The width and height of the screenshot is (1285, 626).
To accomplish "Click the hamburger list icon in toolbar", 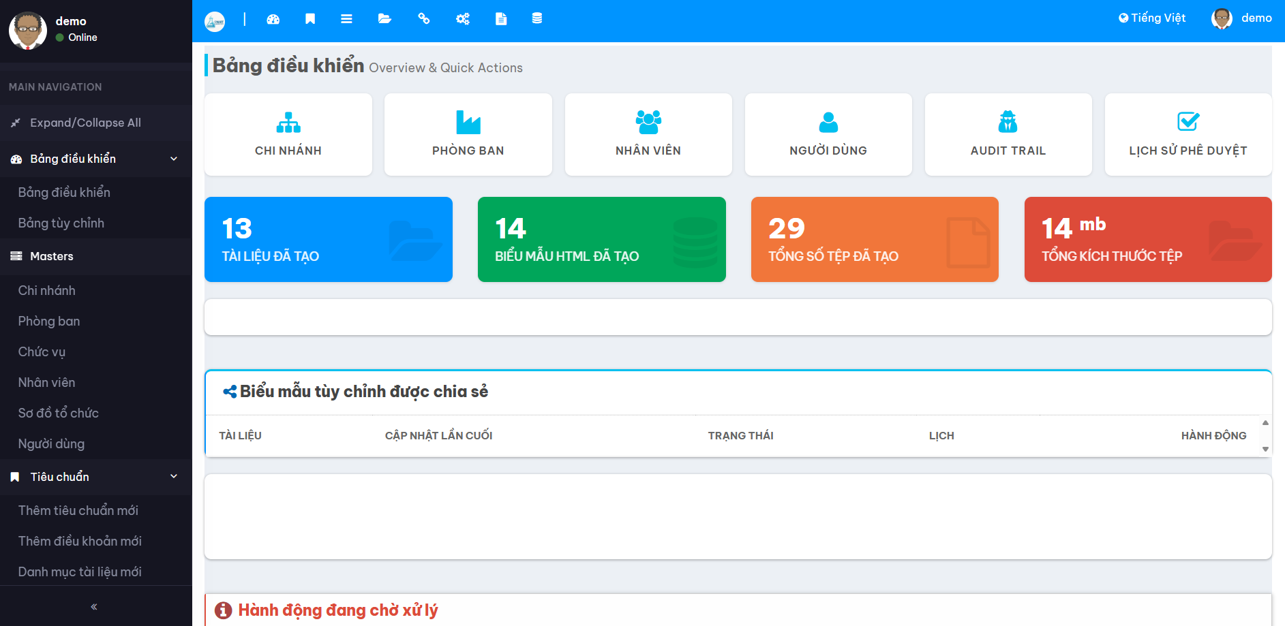I will 346,19.
